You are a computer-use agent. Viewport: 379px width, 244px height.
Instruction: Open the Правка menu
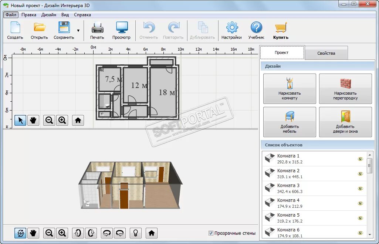[x=29, y=15]
